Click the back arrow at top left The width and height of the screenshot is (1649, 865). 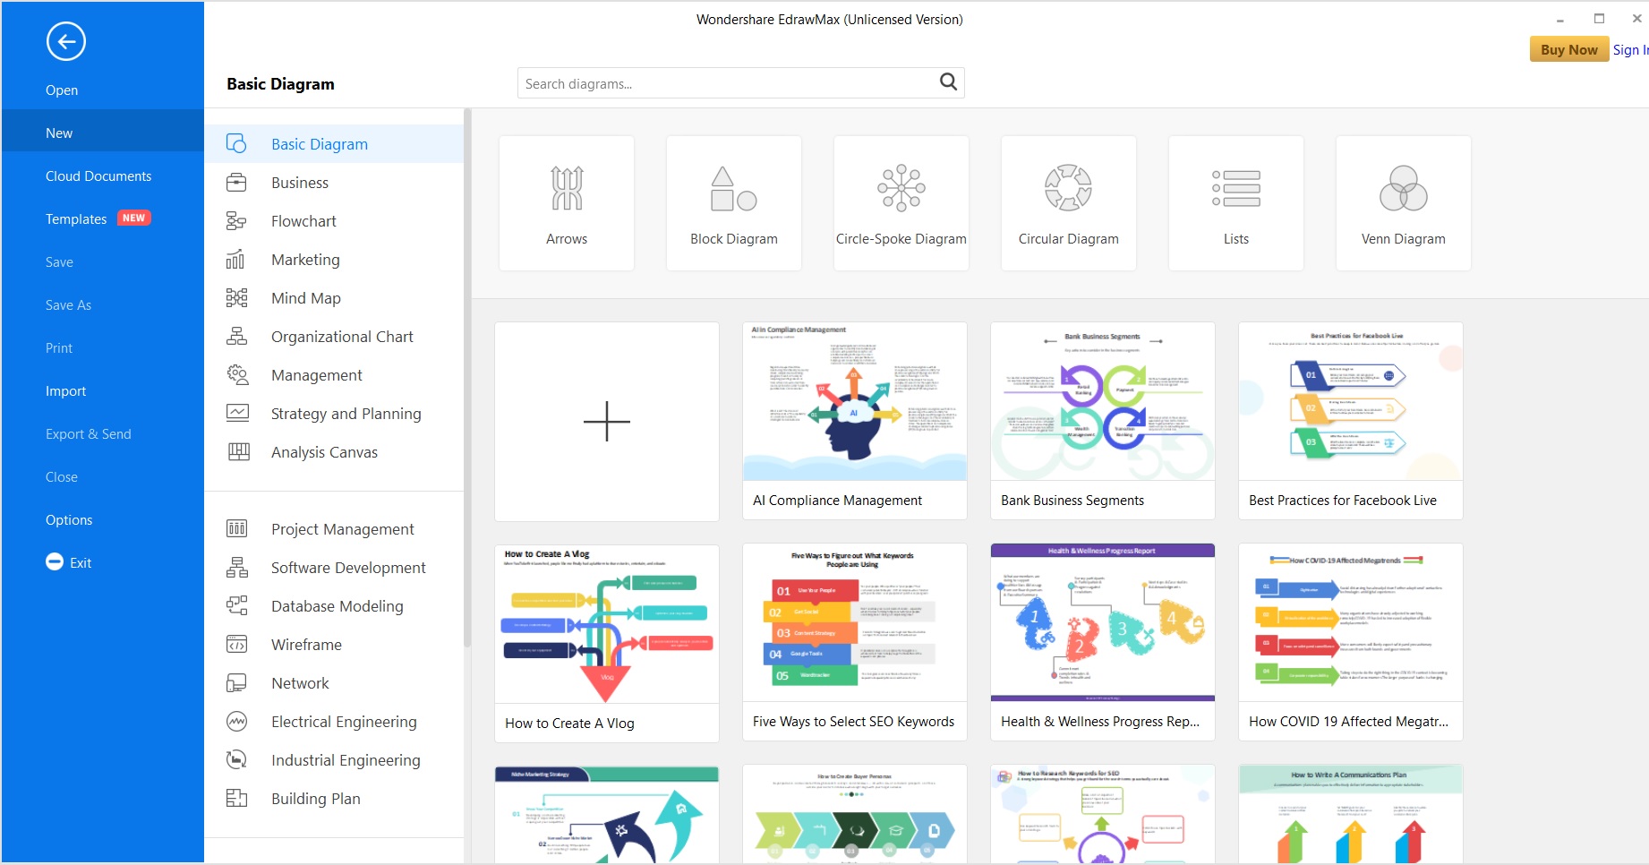(65, 41)
